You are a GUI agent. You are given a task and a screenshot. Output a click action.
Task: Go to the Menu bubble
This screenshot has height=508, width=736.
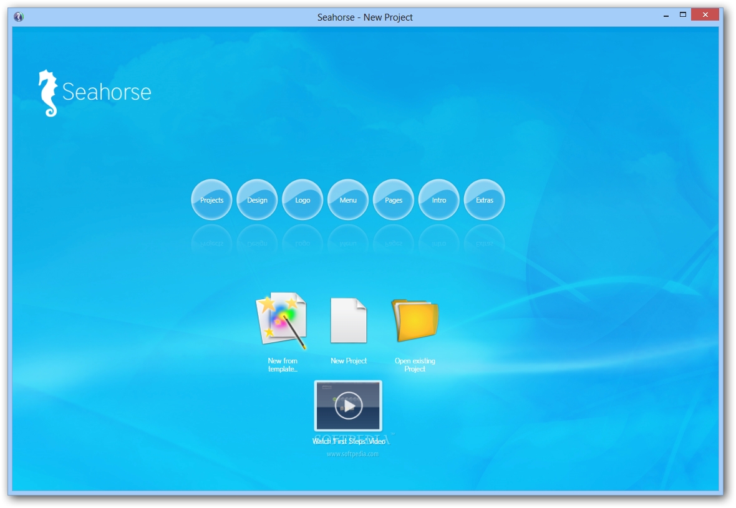348,200
